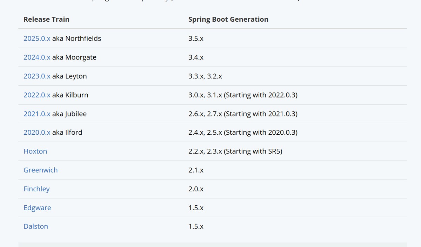The width and height of the screenshot is (421, 247).
Task: Follow the 2023.0.x Leyton link
Action: [x=37, y=76]
